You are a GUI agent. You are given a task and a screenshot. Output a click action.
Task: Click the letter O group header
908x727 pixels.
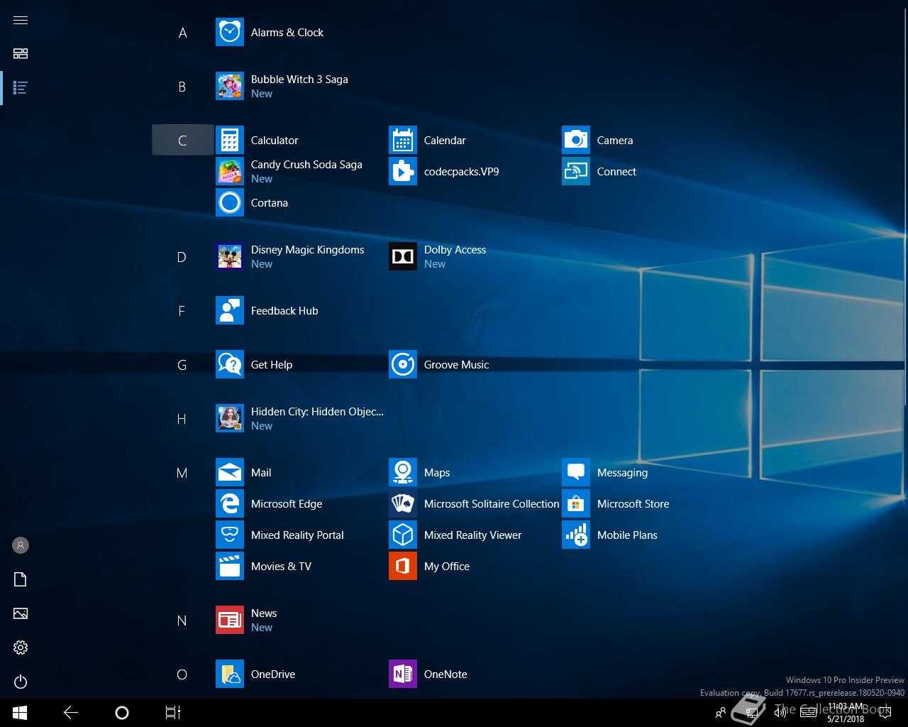pyautogui.click(x=182, y=674)
